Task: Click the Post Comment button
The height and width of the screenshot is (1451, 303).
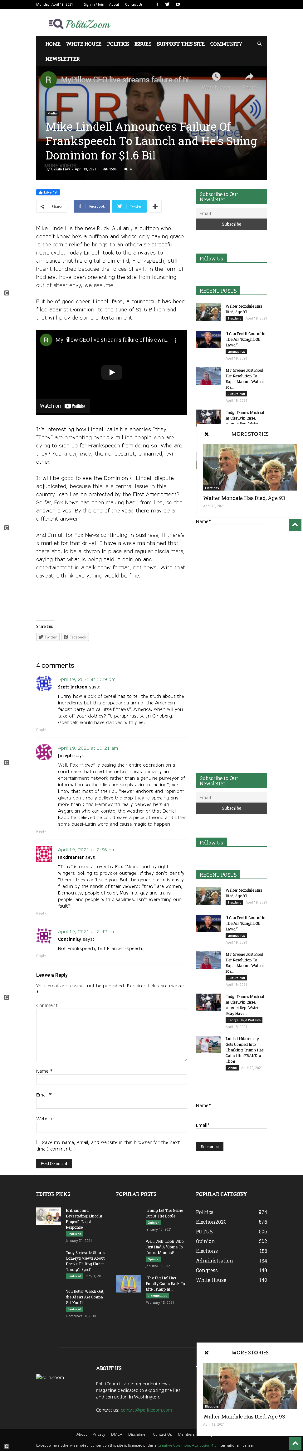Action: 54,1163
